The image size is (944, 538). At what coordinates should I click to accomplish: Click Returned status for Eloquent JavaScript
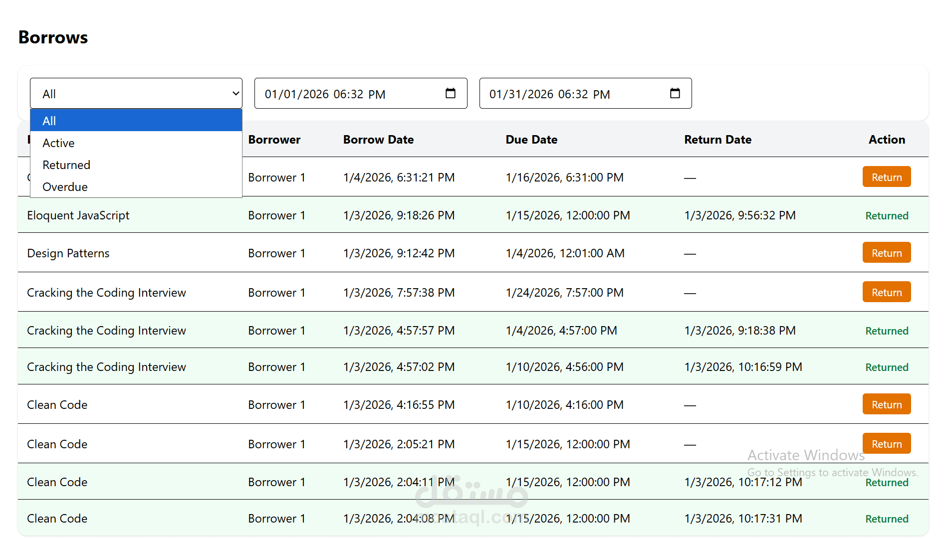[887, 216]
